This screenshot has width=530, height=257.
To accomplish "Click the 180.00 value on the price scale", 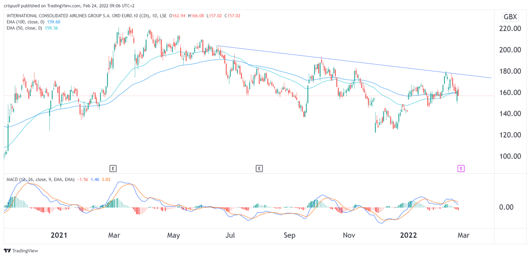I will click(510, 70).
